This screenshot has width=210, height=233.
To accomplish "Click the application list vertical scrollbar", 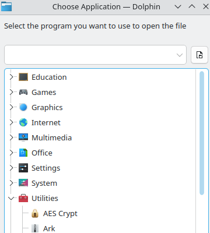I will click(x=202, y=133).
